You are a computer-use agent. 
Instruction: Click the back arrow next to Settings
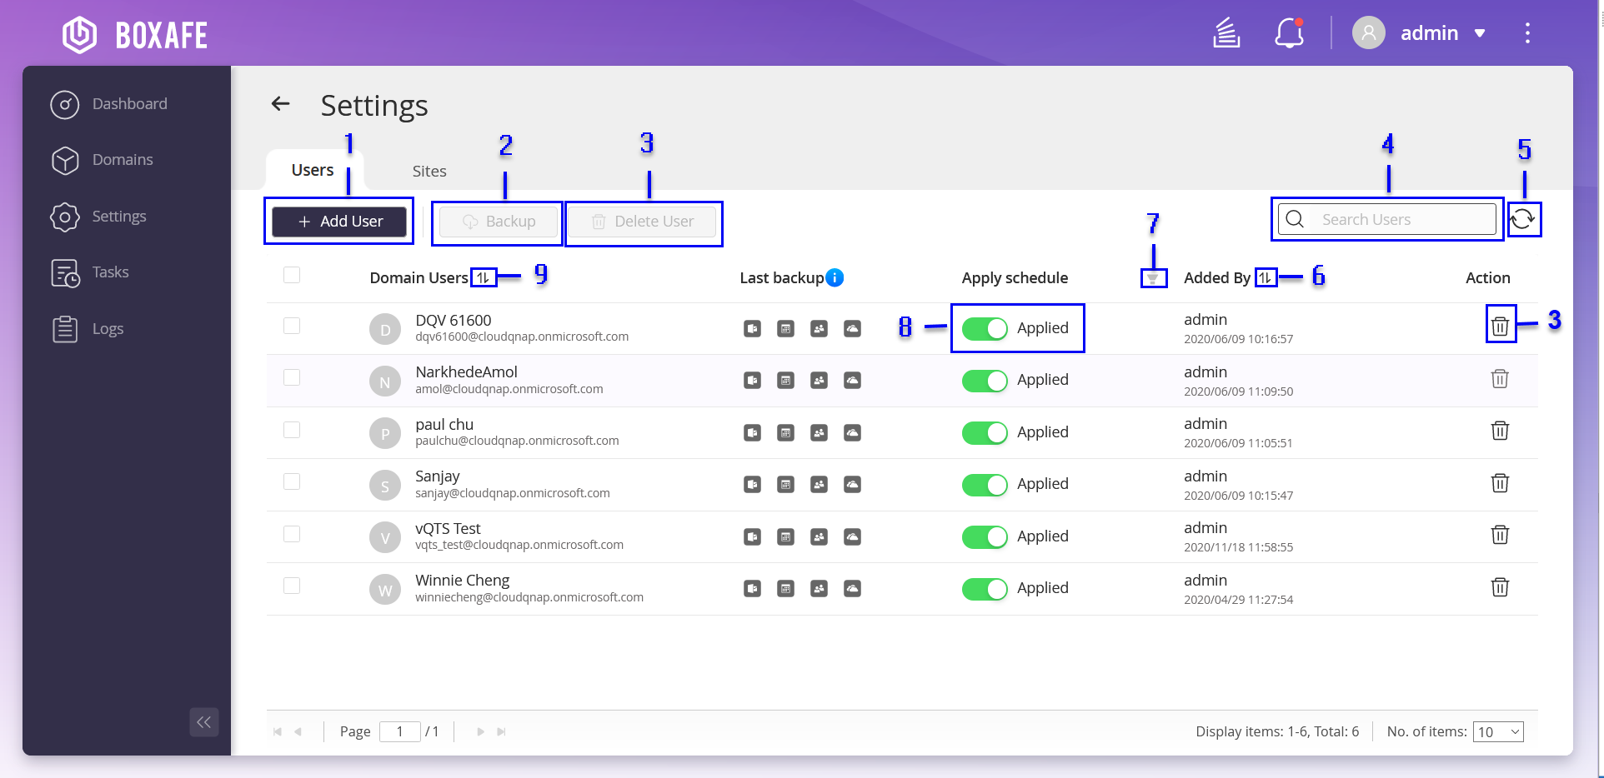pos(280,104)
